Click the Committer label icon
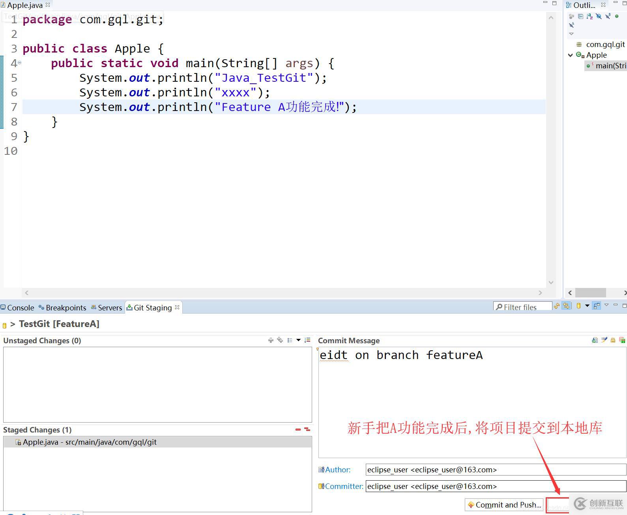This screenshot has width=627, height=515. (x=321, y=486)
